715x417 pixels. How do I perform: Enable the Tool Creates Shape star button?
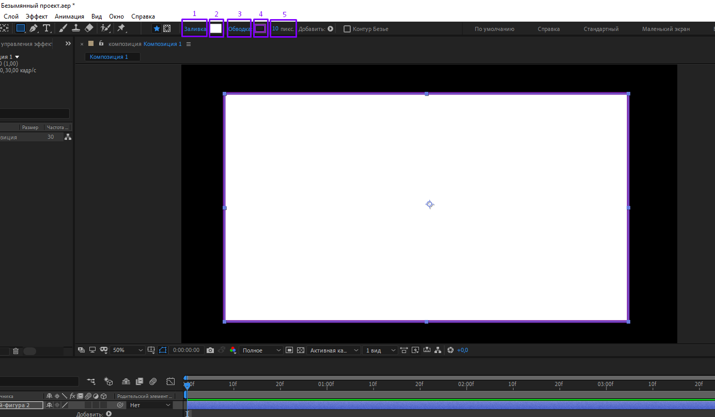click(x=157, y=29)
